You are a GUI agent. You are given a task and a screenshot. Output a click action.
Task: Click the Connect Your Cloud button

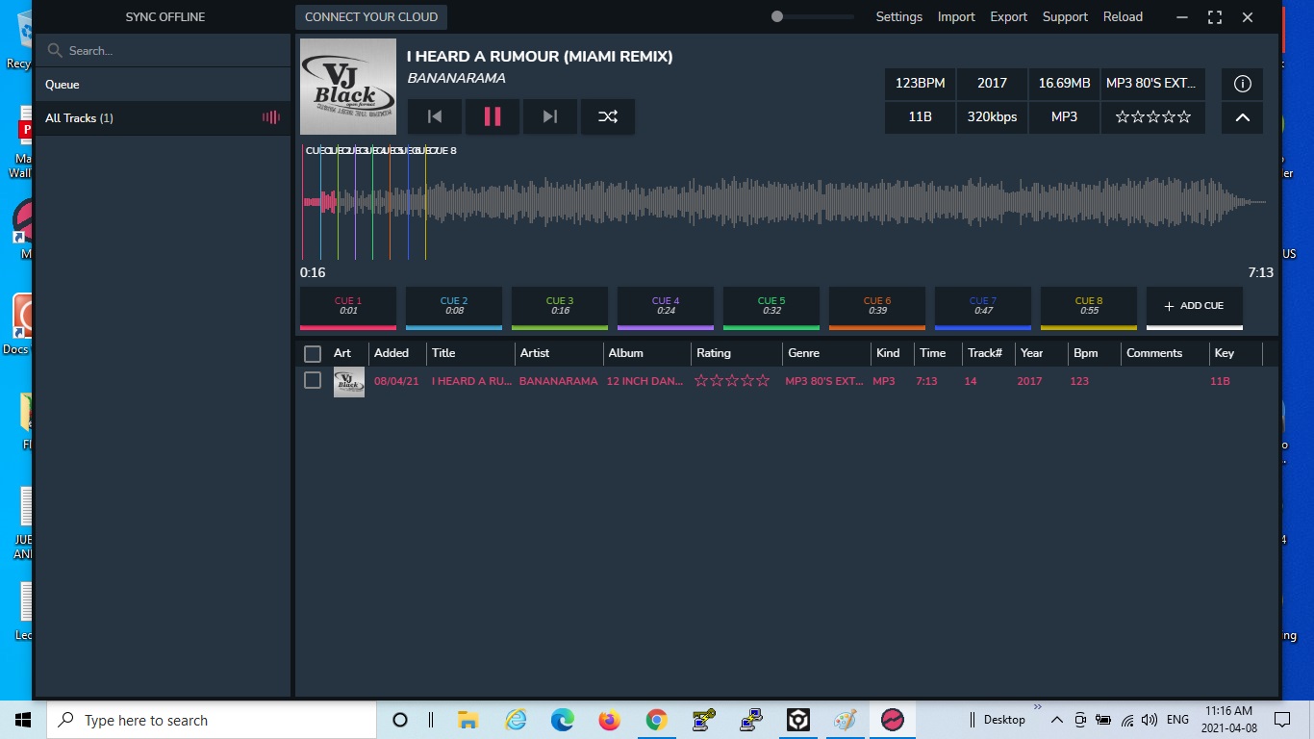(371, 17)
